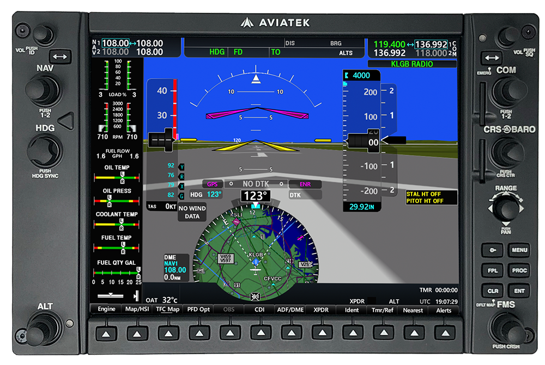The image size is (545, 365).
Task: Click the PITOT HT OFF annunciation
Action: [x=425, y=201]
